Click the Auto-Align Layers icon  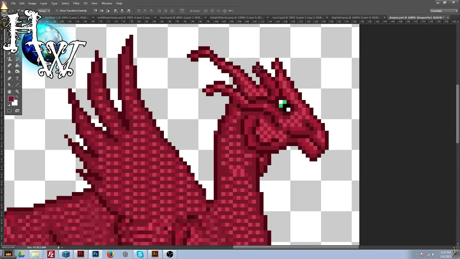[x=182, y=11]
